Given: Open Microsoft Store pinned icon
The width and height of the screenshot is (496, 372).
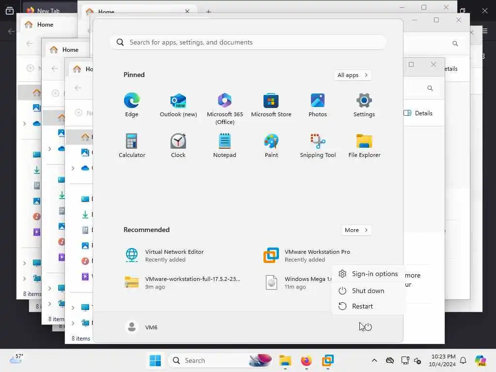Looking at the screenshot, I should (271, 105).
